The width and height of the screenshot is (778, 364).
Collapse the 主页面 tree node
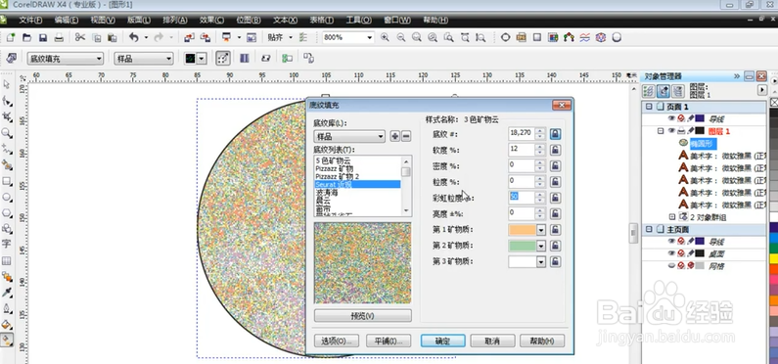point(649,229)
